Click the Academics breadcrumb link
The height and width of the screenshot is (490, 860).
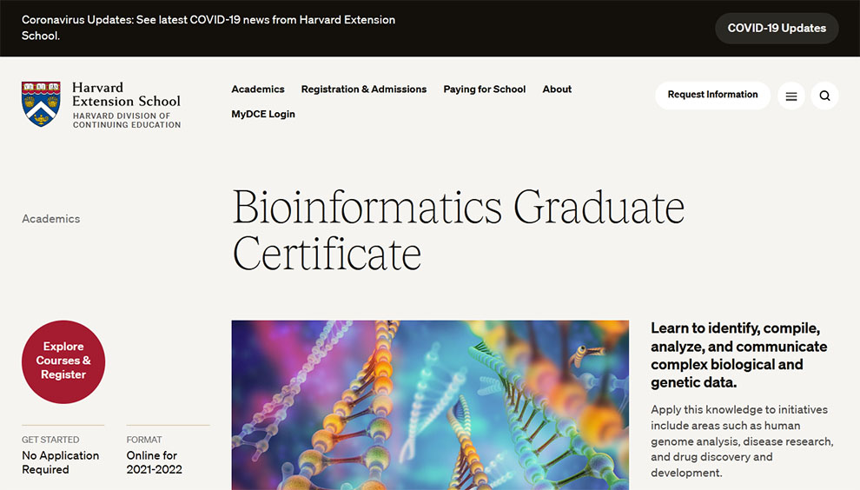click(x=51, y=218)
